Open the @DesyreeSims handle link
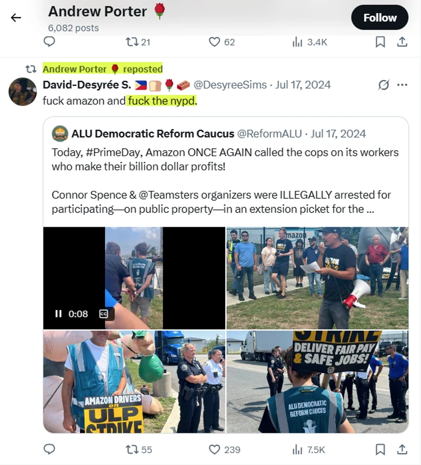 (x=230, y=85)
